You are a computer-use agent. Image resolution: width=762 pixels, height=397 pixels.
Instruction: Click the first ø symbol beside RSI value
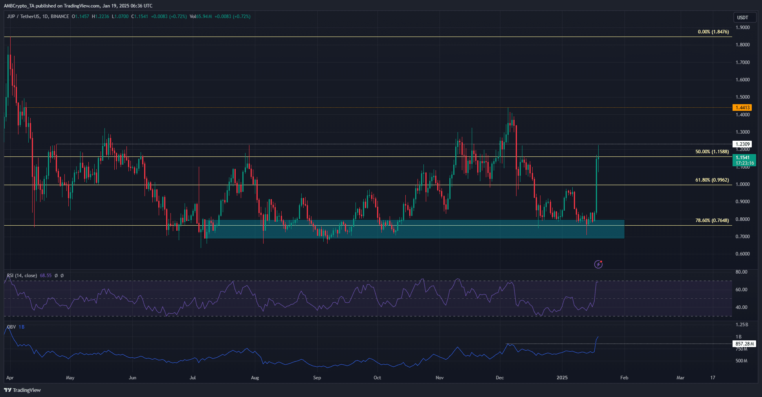coord(56,276)
